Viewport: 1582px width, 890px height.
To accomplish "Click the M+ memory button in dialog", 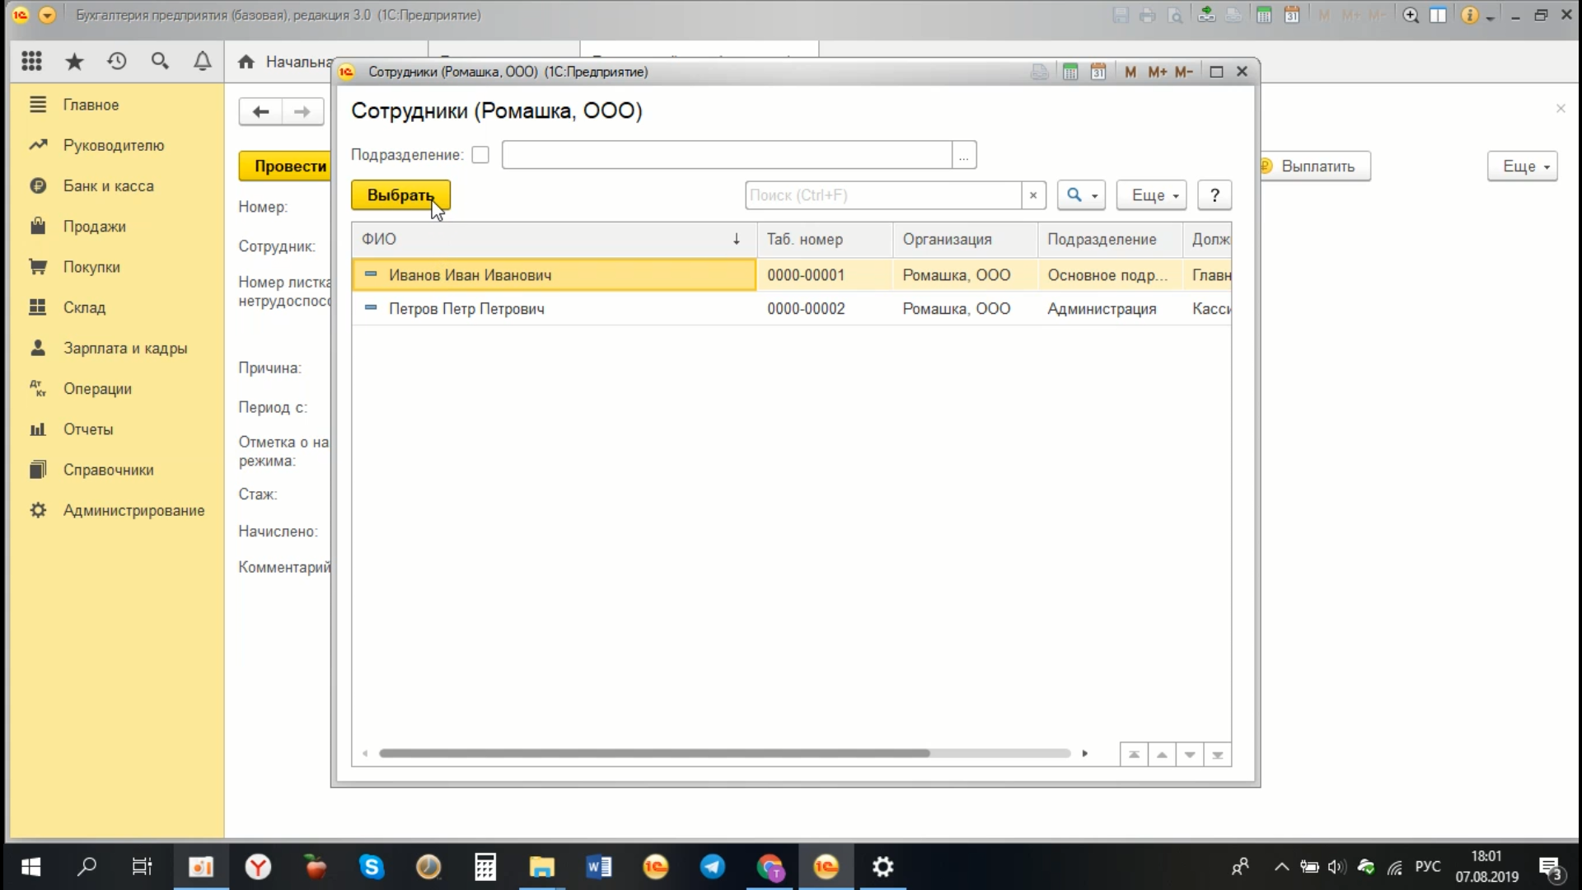I will coord(1157,72).
